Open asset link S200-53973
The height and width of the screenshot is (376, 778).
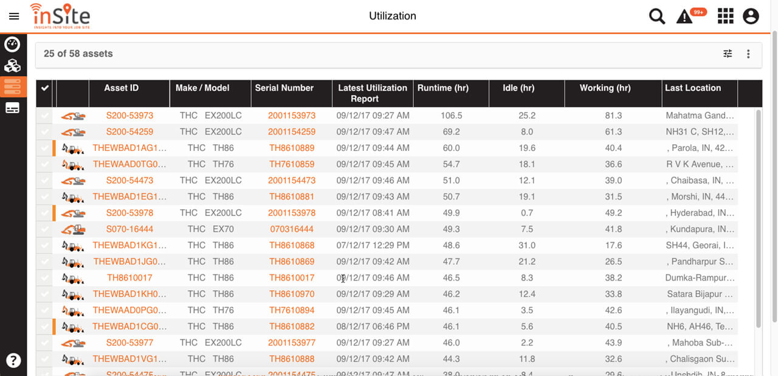point(129,116)
